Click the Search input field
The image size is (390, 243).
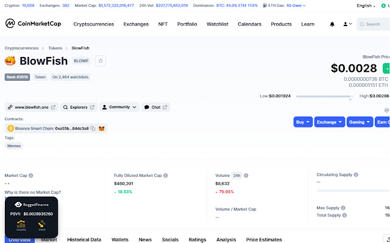pyautogui.click(x=373, y=24)
